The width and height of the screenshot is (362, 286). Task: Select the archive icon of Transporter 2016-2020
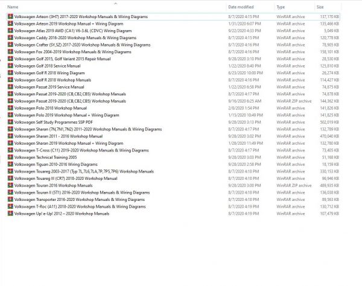pyautogui.click(x=10, y=200)
